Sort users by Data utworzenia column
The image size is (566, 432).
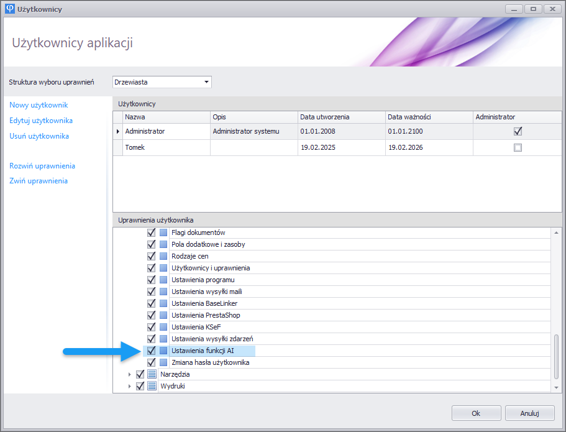(341, 117)
